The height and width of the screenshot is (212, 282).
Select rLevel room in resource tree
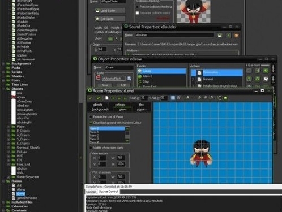pyautogui.click(x=20, y=194)
